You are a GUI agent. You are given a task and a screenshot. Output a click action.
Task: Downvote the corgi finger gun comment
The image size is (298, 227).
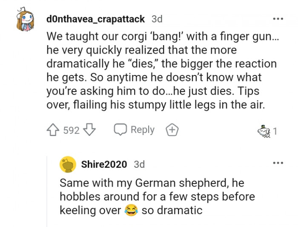point(89,130)
